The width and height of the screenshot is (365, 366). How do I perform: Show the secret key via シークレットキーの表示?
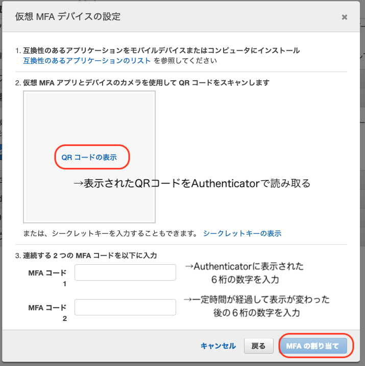point(242,233)
